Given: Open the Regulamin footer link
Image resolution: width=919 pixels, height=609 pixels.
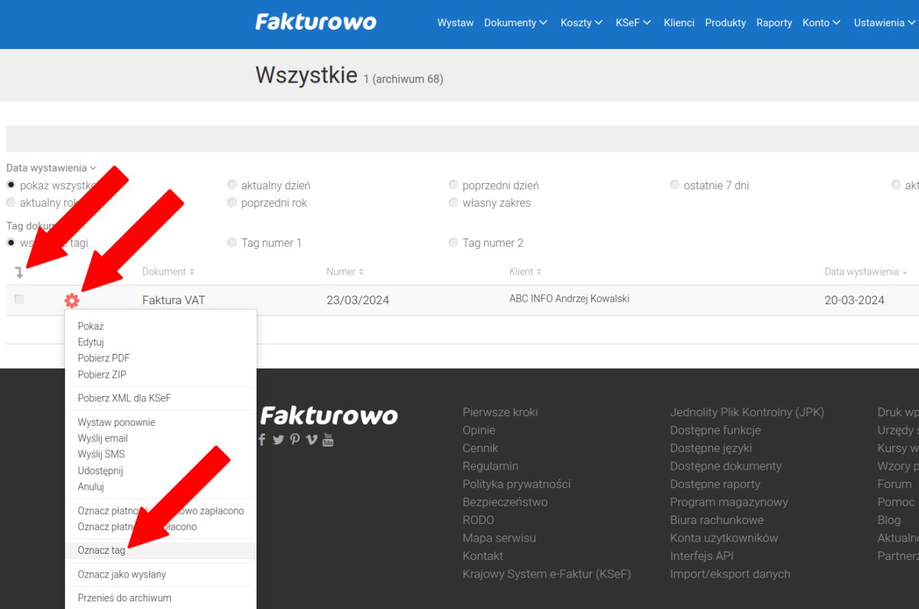Looking at the screenshot, I should tap(490, 466).
